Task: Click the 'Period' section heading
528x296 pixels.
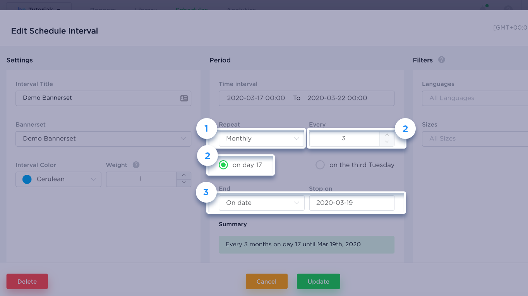Action: click(x=220, y=60)
